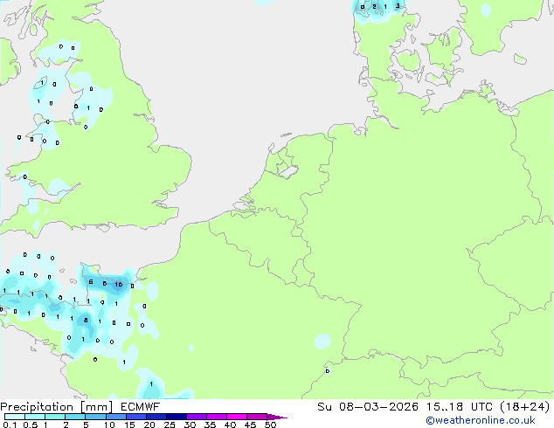Select the 'ECMWF' model label
Viewport: 554px width, 428px height.
(x=141, y=407)
